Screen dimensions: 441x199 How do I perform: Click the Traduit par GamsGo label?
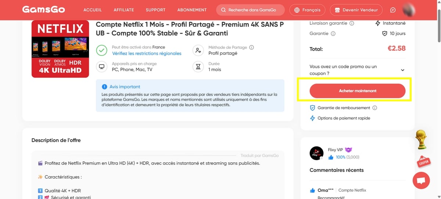(259, 156)
